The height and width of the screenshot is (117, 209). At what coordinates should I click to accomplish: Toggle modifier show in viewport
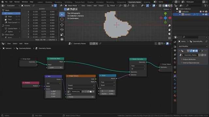[194, 51]
